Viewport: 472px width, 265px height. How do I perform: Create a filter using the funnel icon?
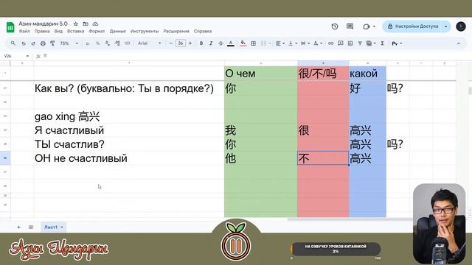tap(360, 43)
